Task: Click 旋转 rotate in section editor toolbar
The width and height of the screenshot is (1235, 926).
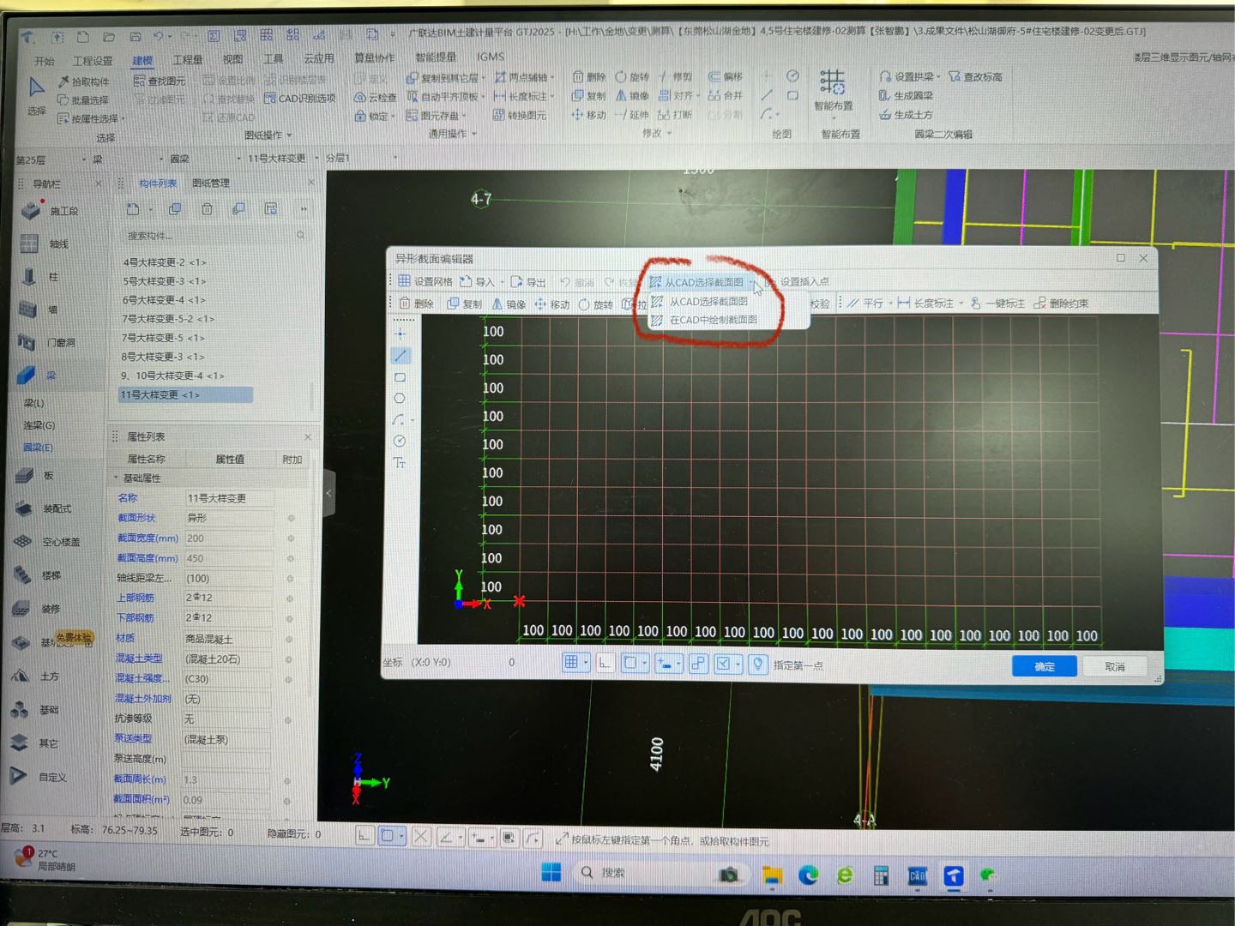Action: (x=595, y=304)
